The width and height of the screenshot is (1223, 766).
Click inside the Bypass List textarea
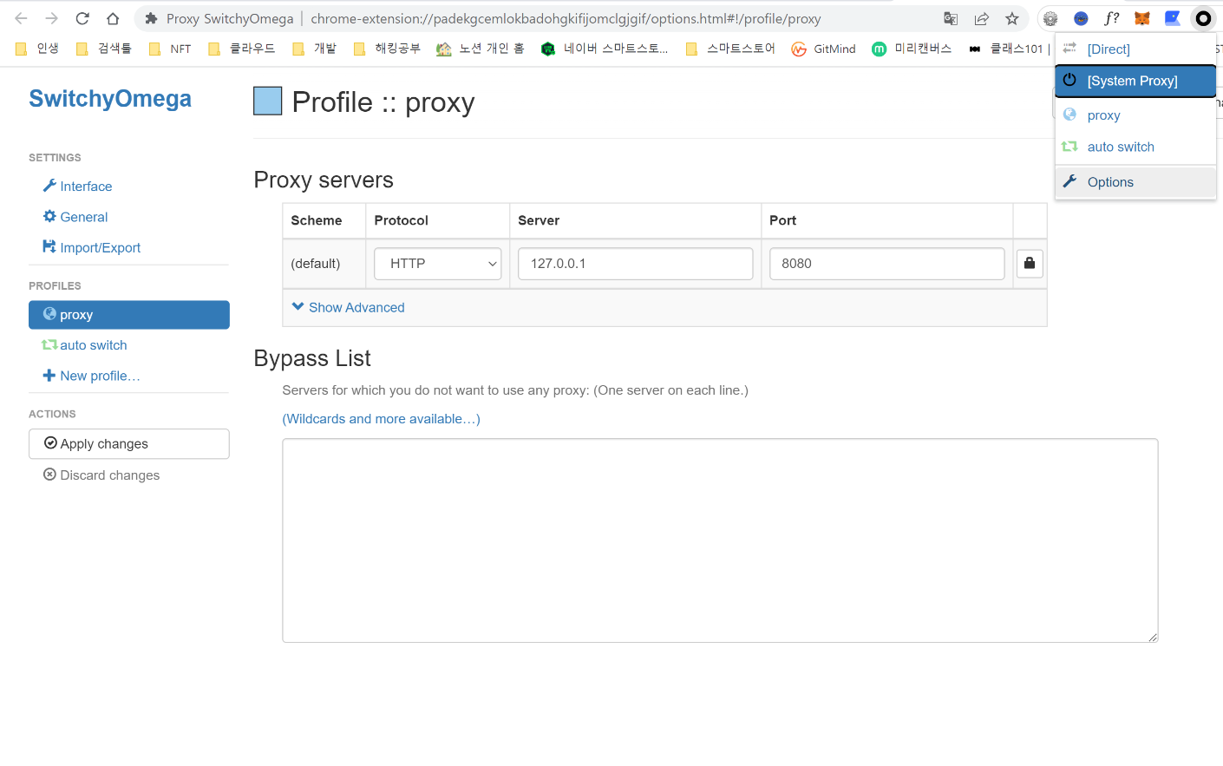720,540
